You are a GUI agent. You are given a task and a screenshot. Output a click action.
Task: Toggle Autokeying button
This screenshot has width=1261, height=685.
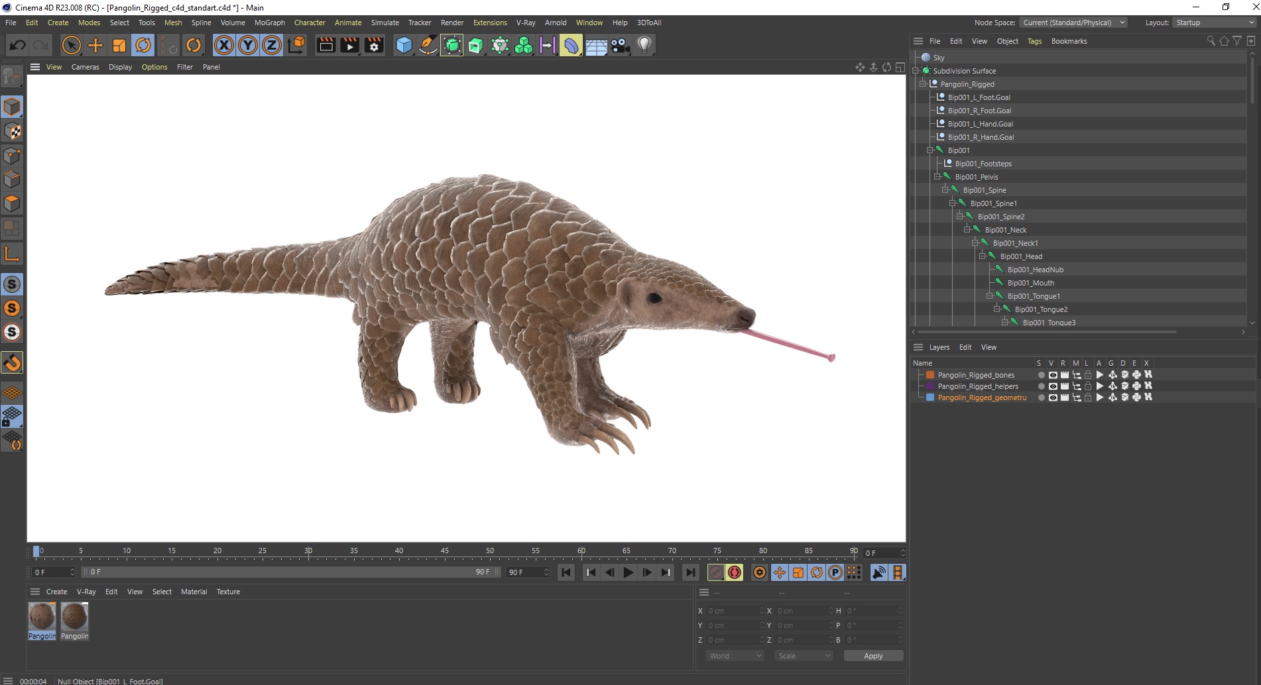click(x=734, y=572)
